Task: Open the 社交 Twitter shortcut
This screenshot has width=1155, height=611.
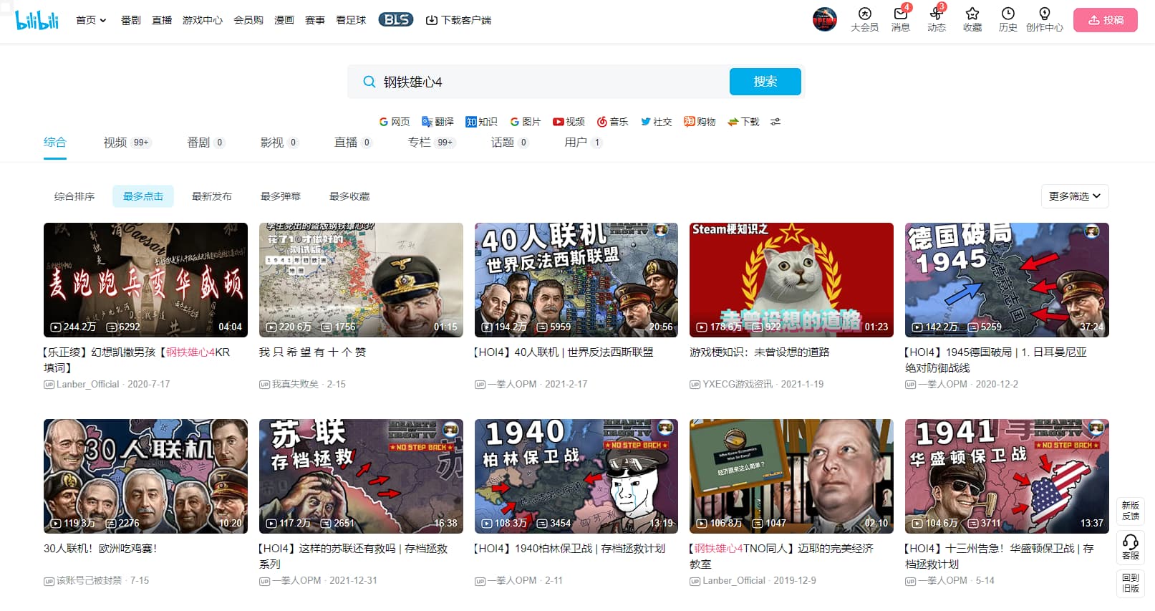Action: pyautogui.click(x=656, y=122)
